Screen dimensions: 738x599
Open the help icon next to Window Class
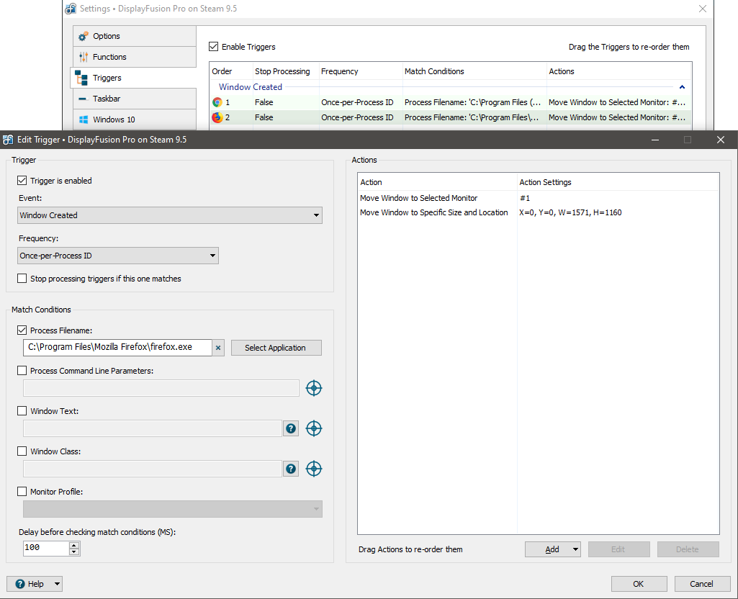[291, 469]
